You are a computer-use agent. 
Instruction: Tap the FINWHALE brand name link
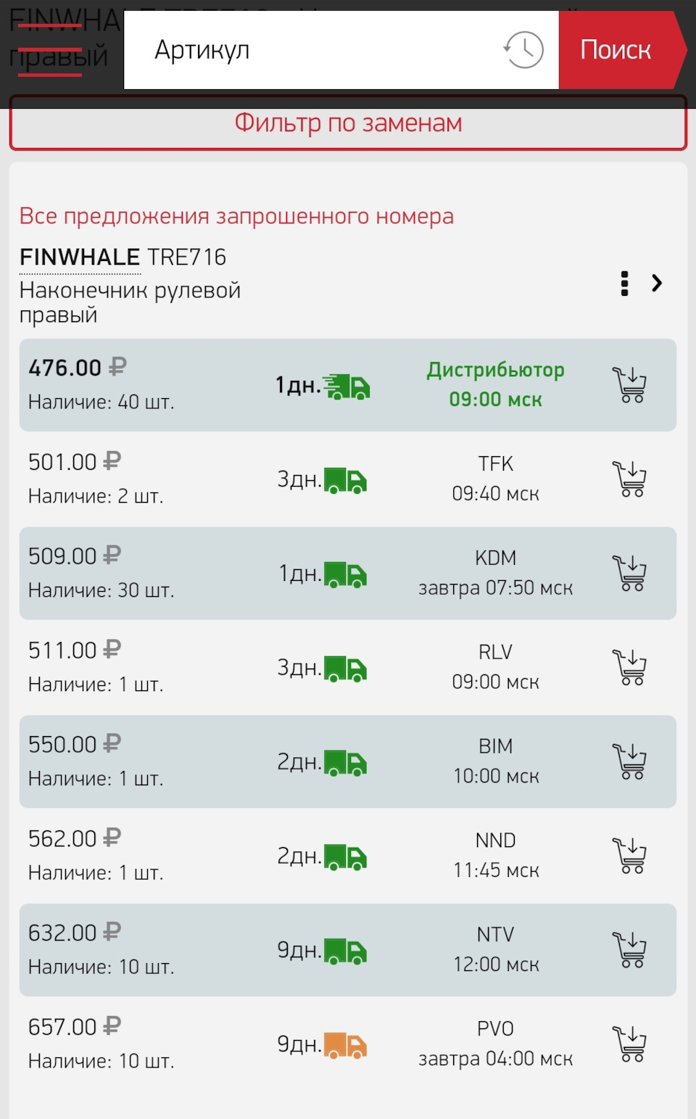pyautogui.click(x=80, y=257)
